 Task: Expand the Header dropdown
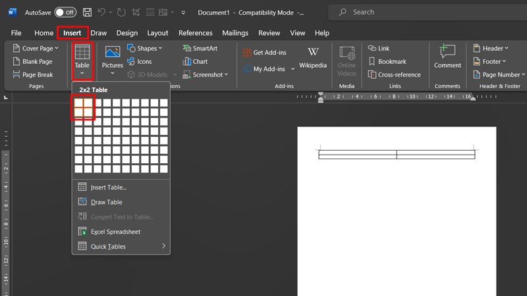489,48
